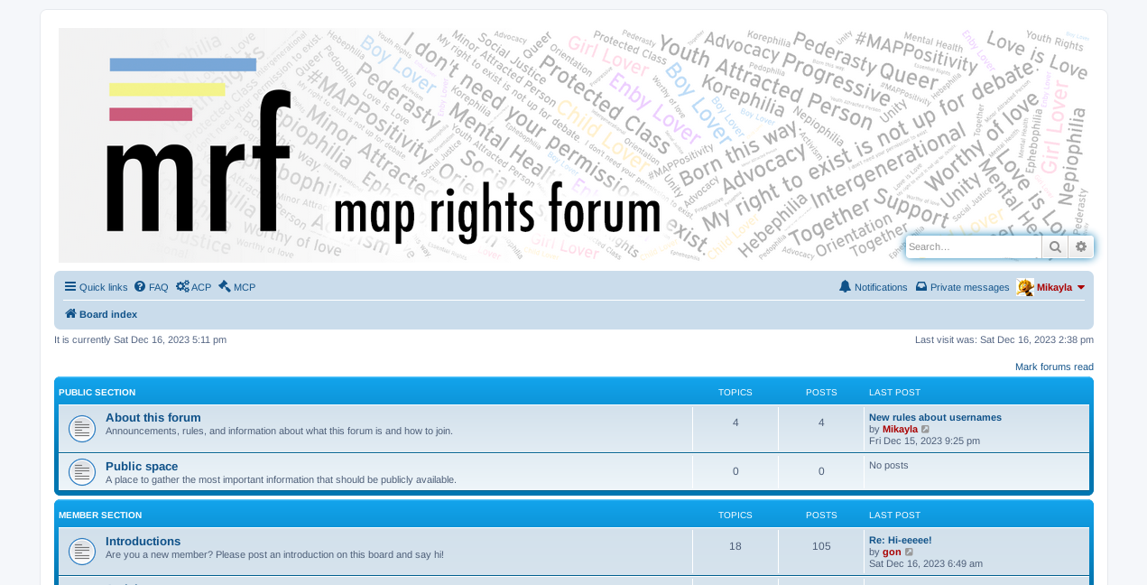Screen dimensions: 1147x585
Task: Click the About this forum read-status icon
Action: (82, 429)
